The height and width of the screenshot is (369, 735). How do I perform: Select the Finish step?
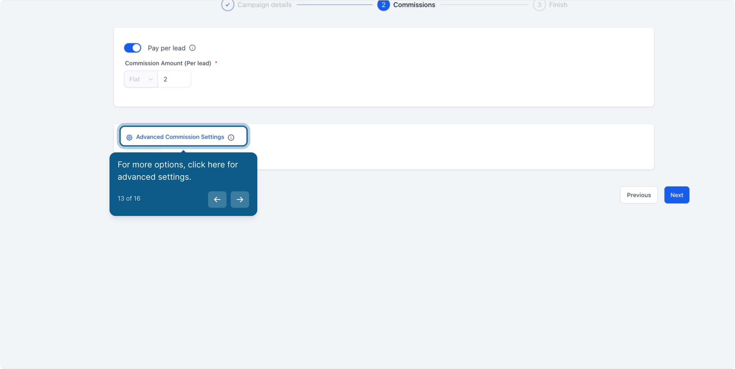tap(550, 5)
